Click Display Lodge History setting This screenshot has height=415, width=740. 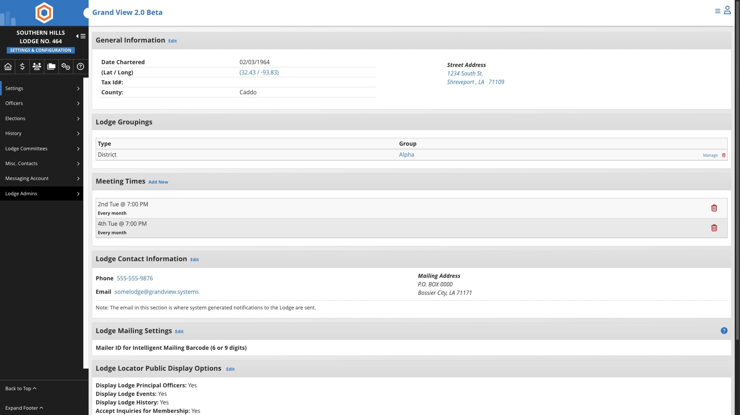(x=132, y=402)
